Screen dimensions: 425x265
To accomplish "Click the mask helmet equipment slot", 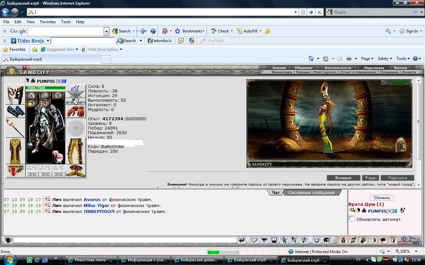I will (16, 95).
